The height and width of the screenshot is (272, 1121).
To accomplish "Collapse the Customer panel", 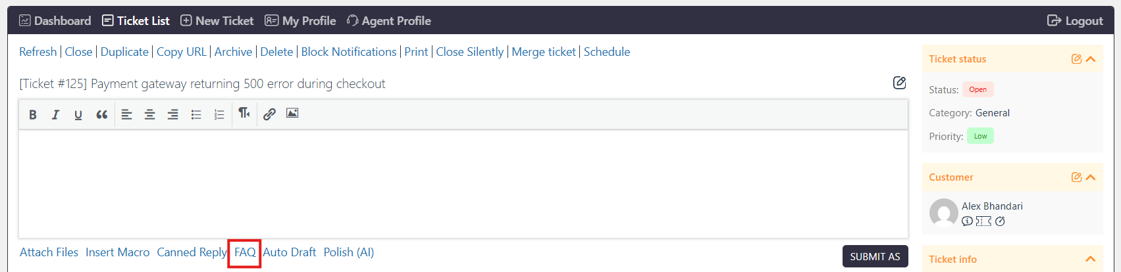I will point(1091,177).
